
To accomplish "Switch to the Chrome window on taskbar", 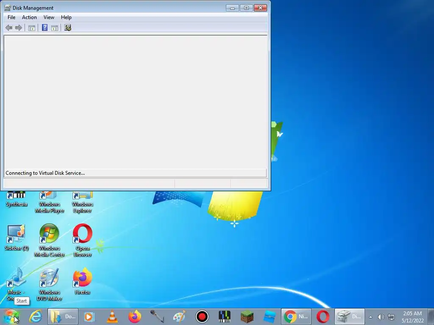I will click(296, 317).
